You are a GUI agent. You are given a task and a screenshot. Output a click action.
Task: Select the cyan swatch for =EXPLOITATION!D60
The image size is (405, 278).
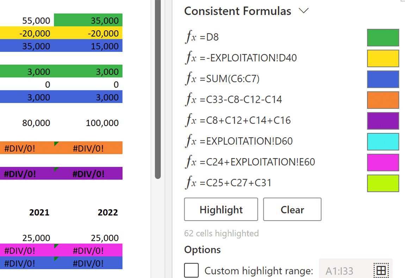pos(383,141)
